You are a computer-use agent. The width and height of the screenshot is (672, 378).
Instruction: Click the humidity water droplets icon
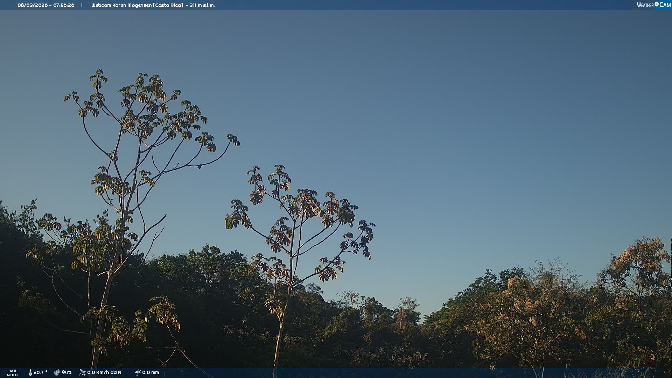57,372
